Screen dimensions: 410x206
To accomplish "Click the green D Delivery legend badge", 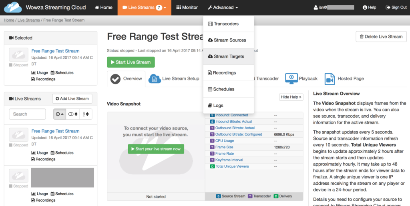I will pos(276,196).
